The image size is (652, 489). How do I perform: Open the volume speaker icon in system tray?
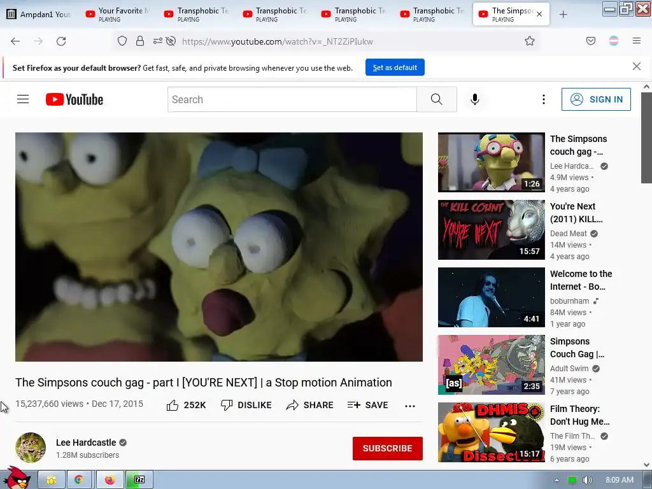(x=587, y=480)
